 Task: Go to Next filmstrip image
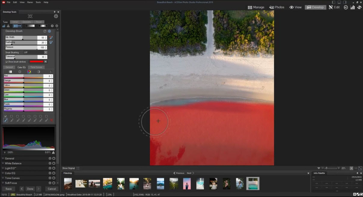[x=190, y=173]
